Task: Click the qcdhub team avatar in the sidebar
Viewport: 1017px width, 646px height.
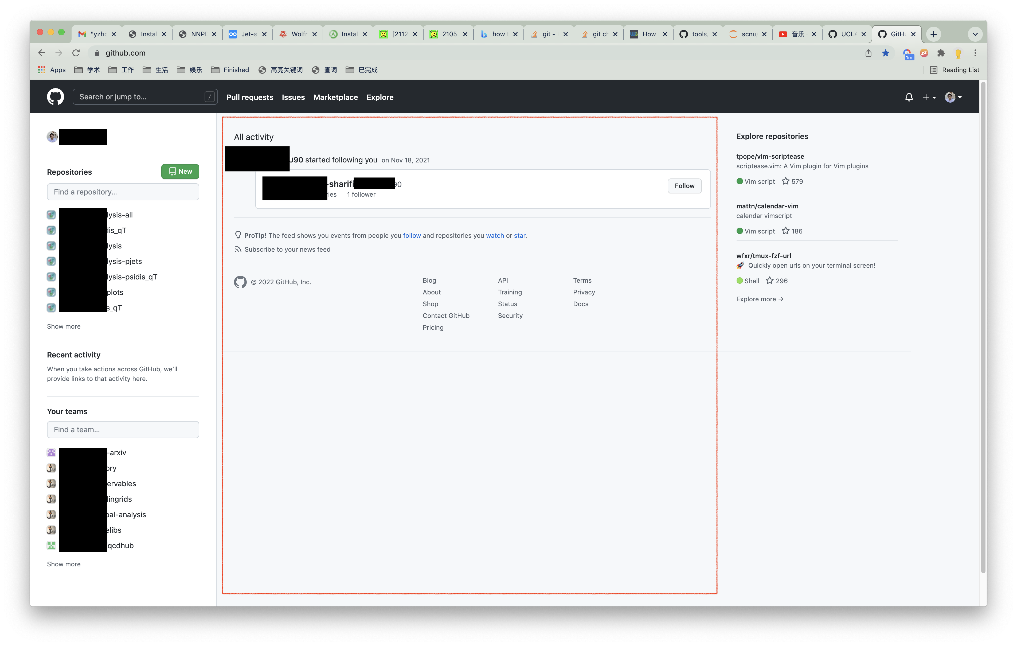Action: click(x=51, y=546)
